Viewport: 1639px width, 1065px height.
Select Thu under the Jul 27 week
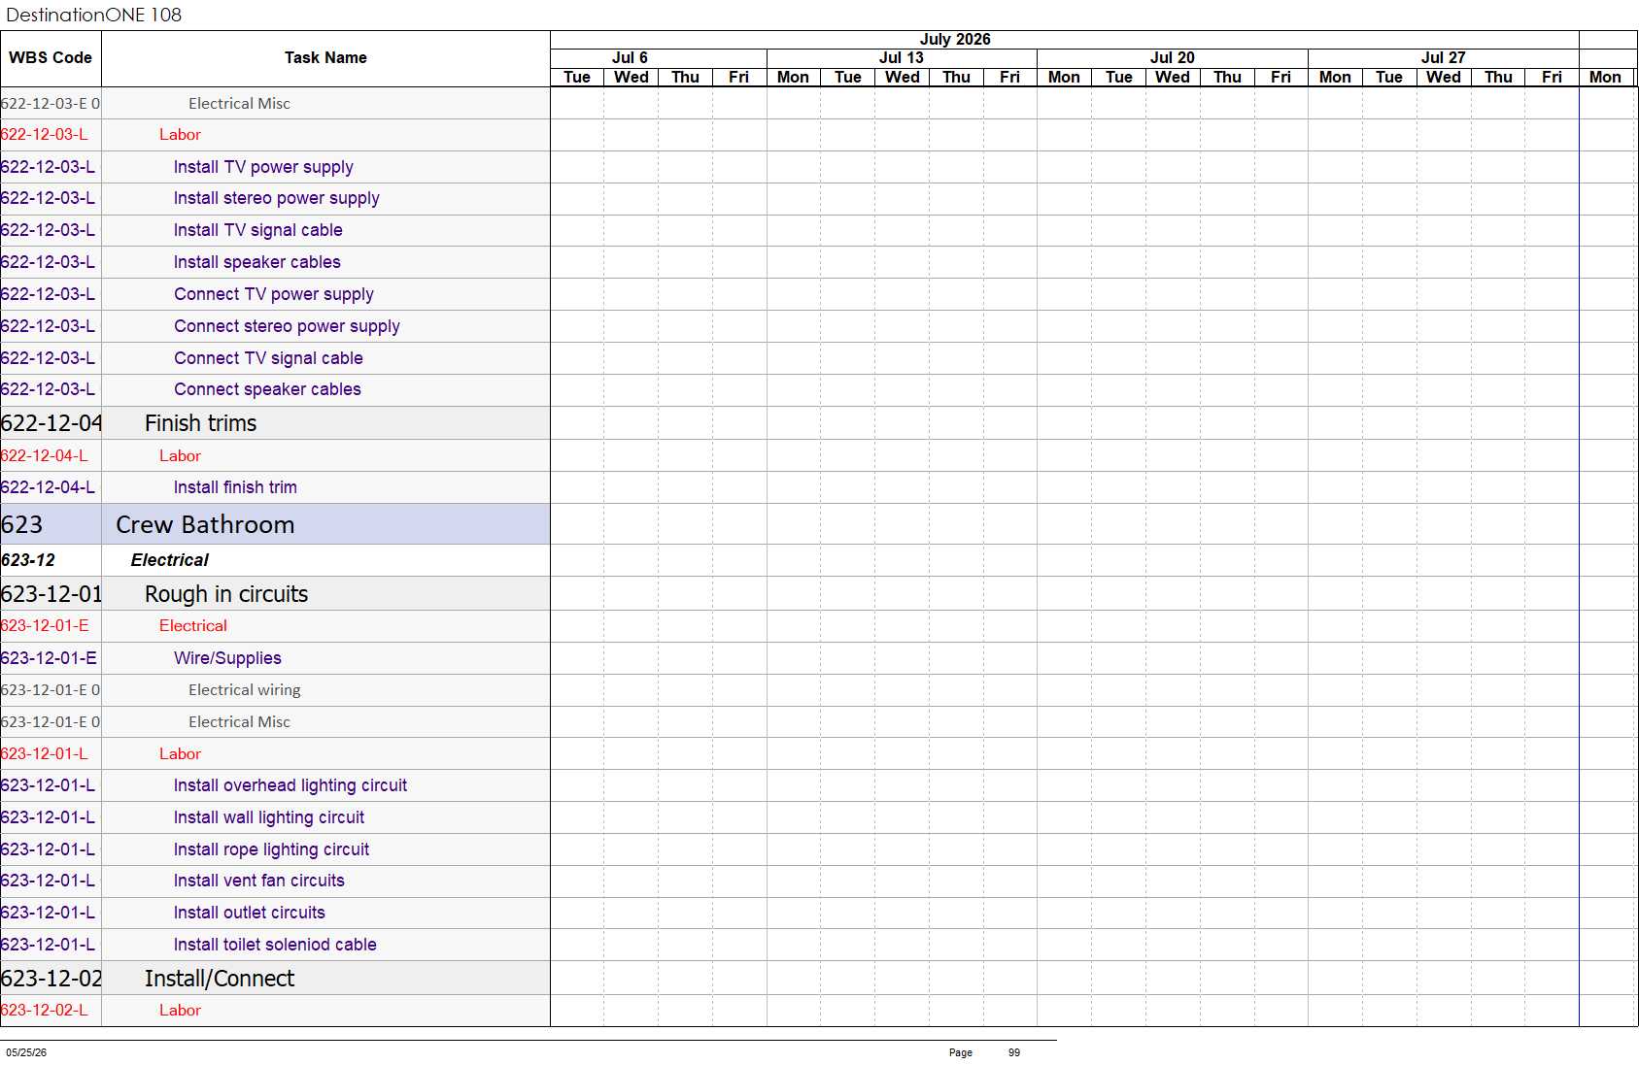pyautogui.click(x=1498, y=77)
